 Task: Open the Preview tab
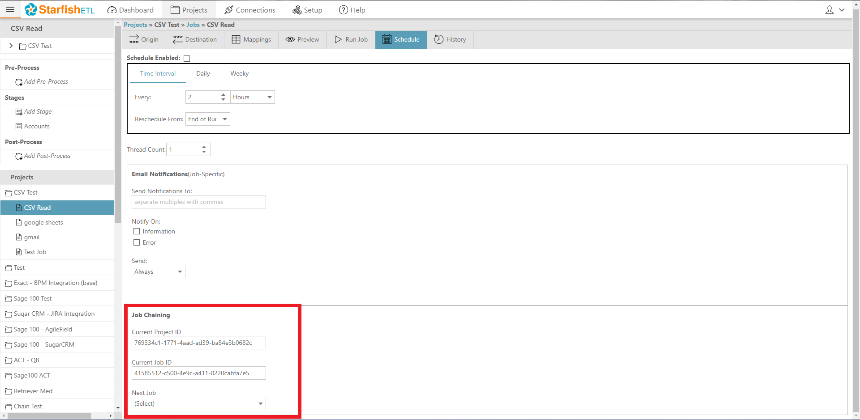pos(302,39)
